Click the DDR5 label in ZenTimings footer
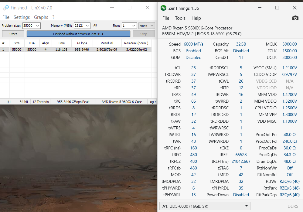Image resolution: width=303 pixels, height=212 pixels. tap(293, 206)
